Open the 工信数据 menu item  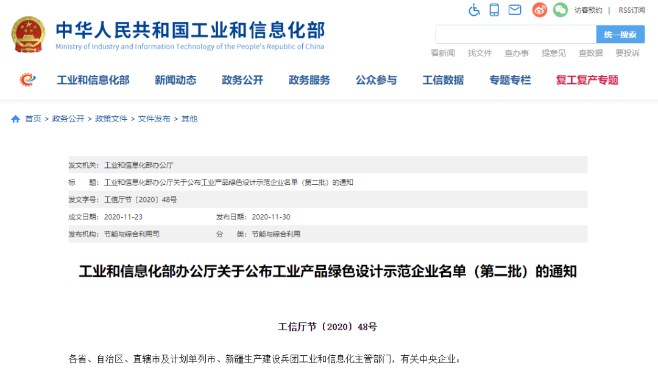click(x=443, y=80)
